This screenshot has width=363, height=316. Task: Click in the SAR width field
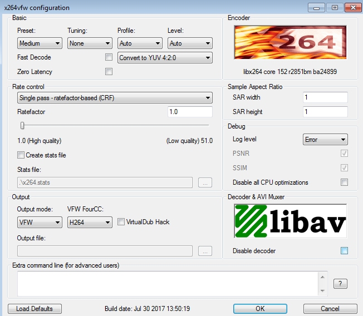(325, 97)
